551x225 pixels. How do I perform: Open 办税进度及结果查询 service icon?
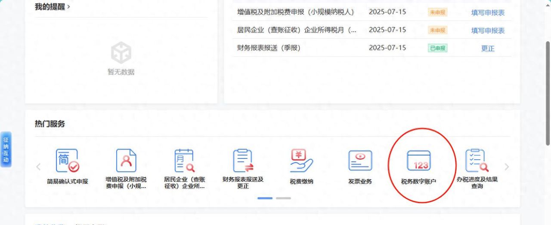pos(477,169)
